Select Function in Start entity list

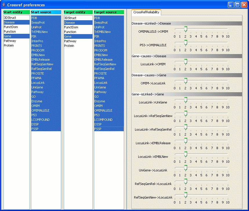point(17,32)
